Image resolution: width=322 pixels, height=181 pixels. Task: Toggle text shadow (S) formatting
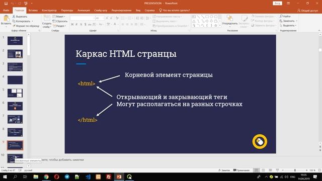point(85,25)
